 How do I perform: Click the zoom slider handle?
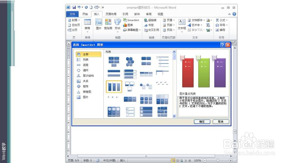click(x=218, y=160)
